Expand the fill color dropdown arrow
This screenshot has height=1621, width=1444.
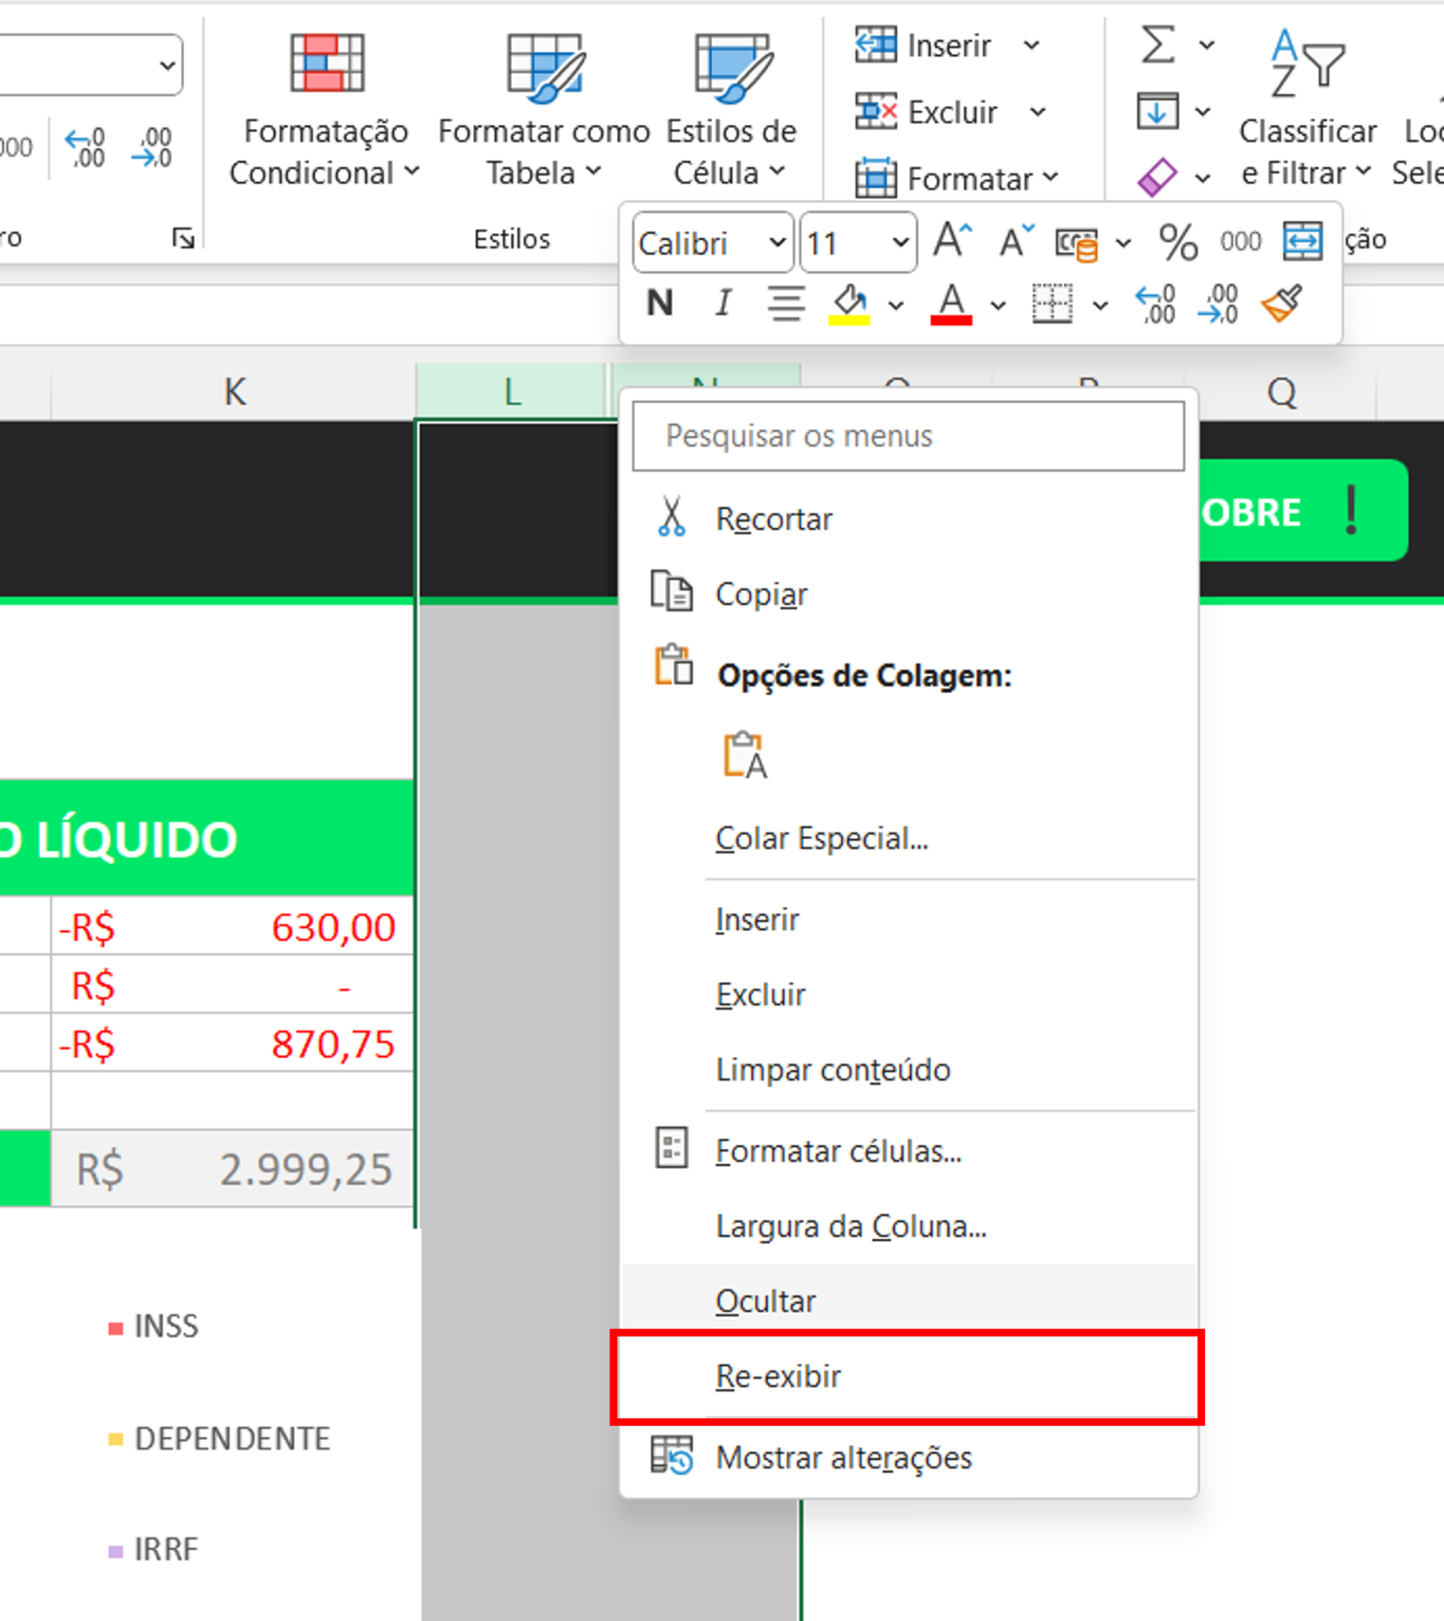coord(895,306)
